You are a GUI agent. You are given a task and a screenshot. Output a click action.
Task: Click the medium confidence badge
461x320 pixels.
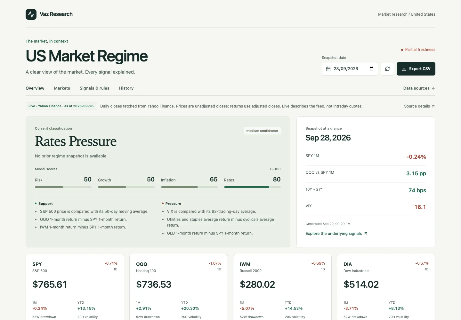pos(262,131)
